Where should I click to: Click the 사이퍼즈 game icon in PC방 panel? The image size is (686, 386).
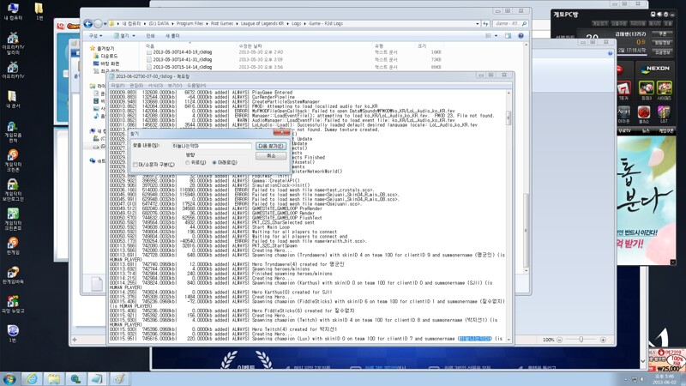pyautogui.click(x=664, y=90)
